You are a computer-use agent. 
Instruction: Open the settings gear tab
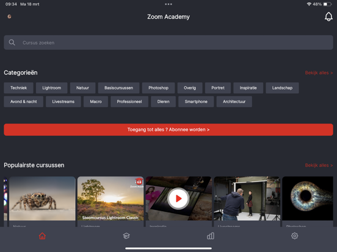294,236
